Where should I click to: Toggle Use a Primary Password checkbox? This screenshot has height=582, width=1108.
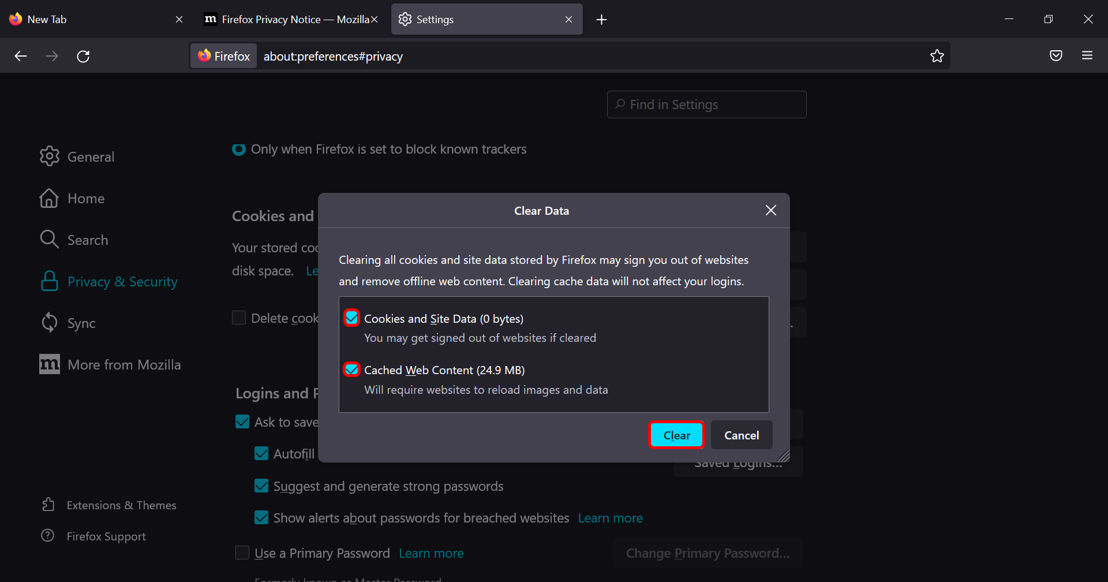(x=242, y=553)
